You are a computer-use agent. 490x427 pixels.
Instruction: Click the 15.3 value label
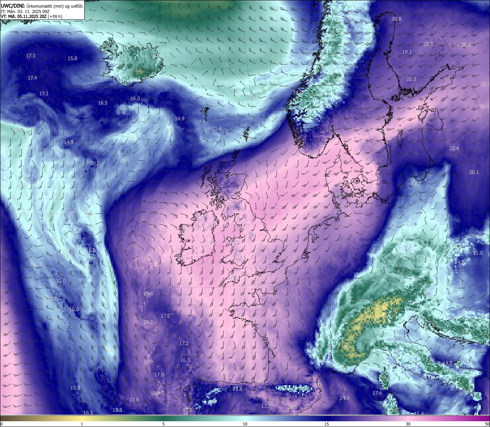[x=75, y=388]
